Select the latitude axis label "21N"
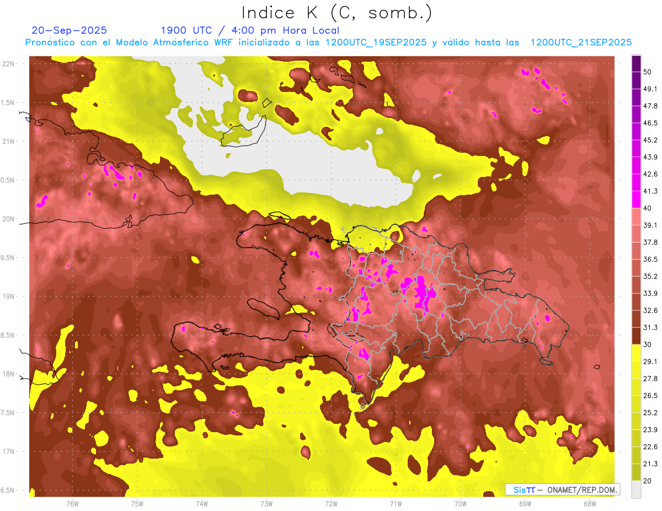 [x=8, y=142]
